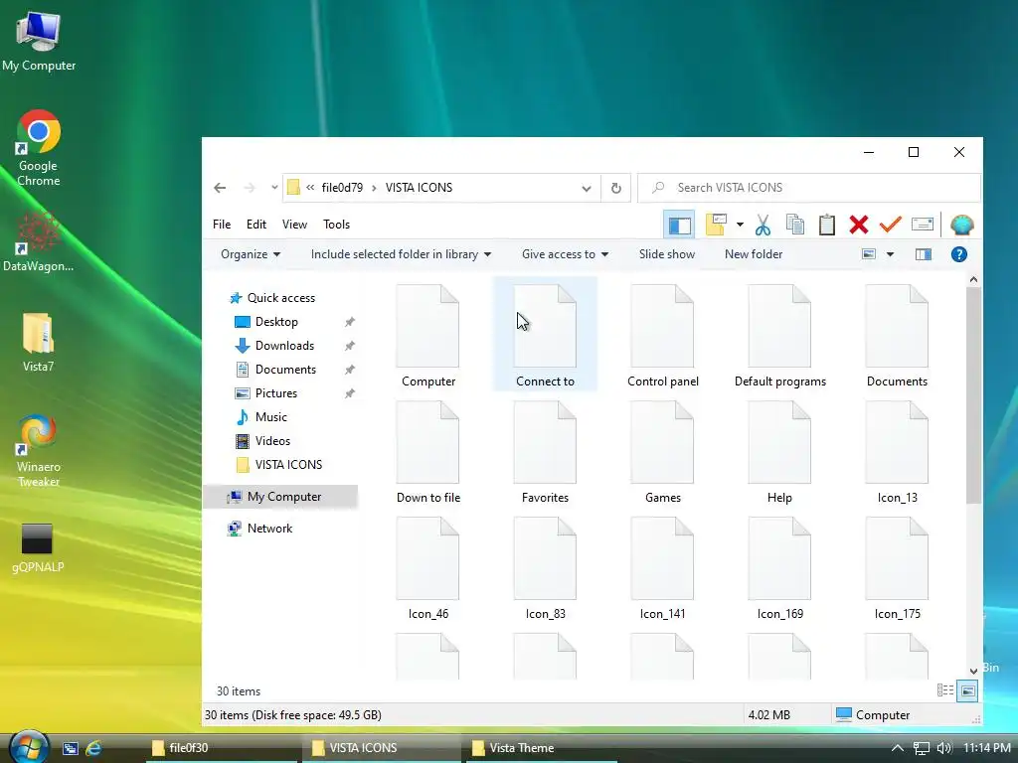Image resolution: width=1018 pixels, height=763 pixels.
Task: Click the vertical scrollbar down arrow
Action: pyautogui.click(x=973, y=671)
